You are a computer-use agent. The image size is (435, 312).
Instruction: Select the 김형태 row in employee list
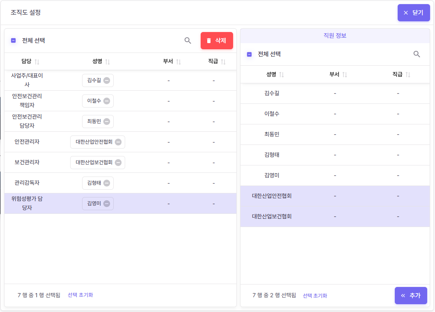(272, 155)
